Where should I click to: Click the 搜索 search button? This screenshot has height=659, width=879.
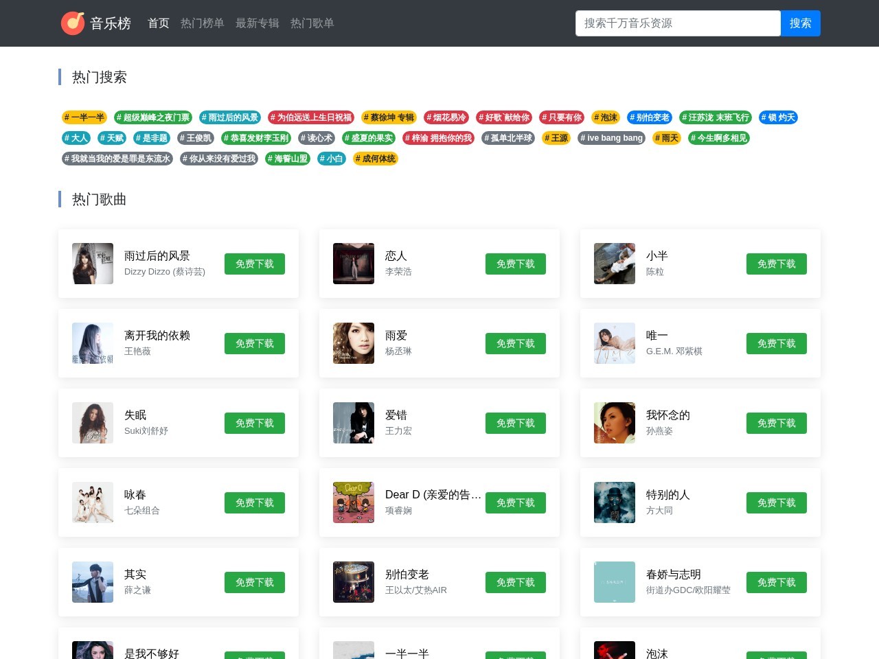[x=800, y=23]
